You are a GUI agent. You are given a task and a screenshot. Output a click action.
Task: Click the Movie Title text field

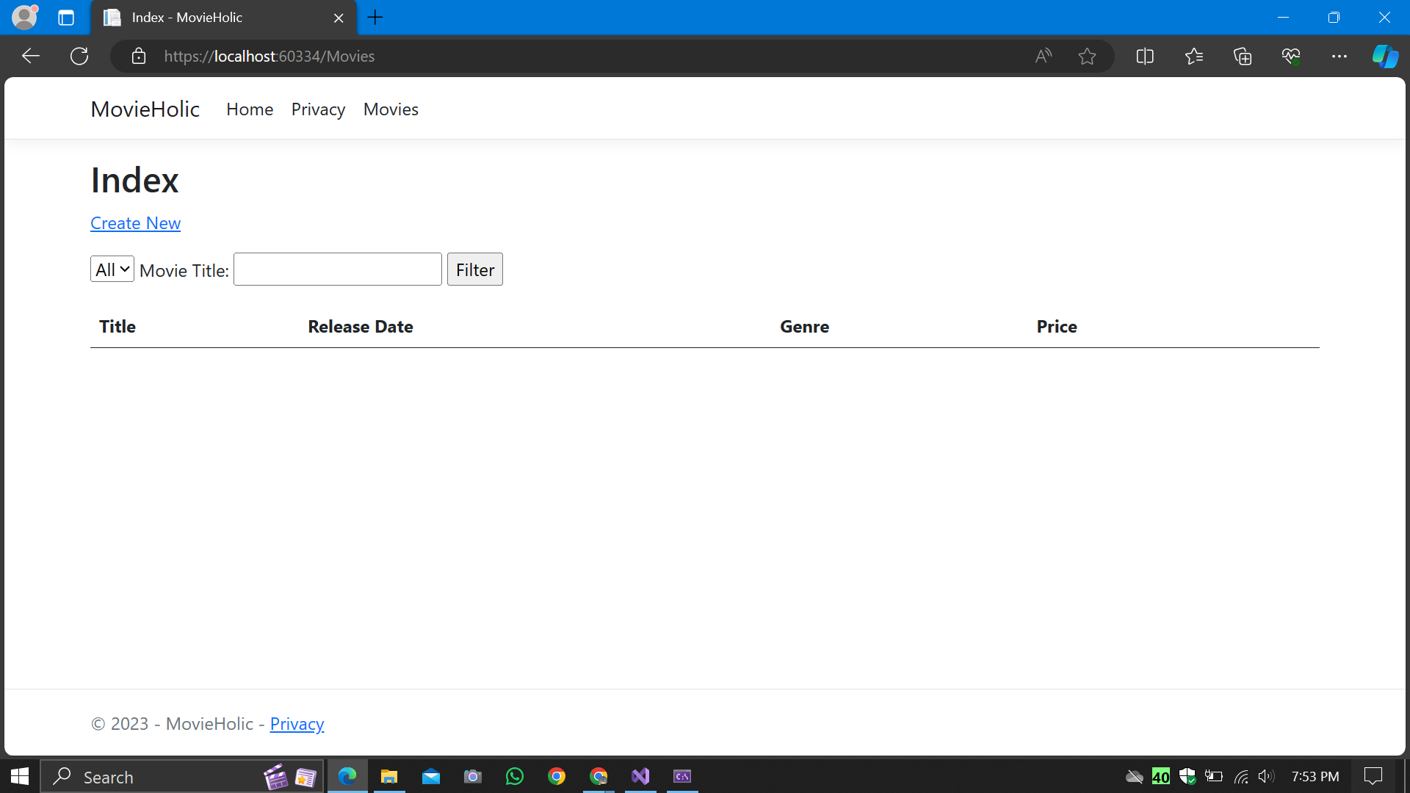pos(338,269)
